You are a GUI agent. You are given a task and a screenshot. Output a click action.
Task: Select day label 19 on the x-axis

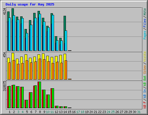tap(87, 112)
